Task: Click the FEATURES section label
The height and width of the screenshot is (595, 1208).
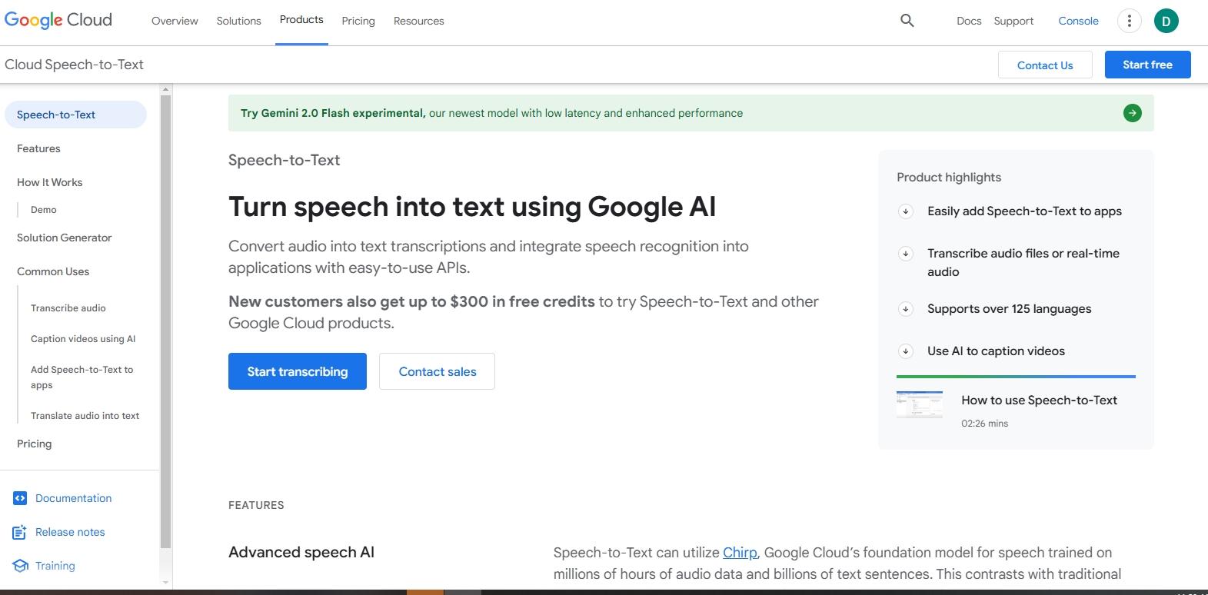Action: pos(256,505)
